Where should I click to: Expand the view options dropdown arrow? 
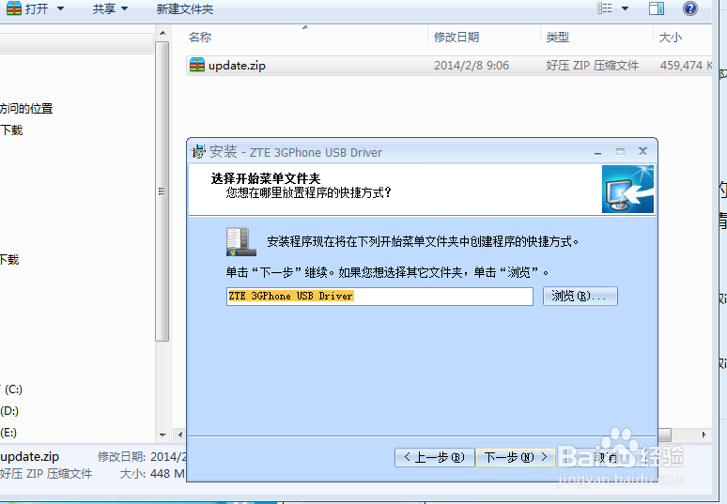click(625, 8)
